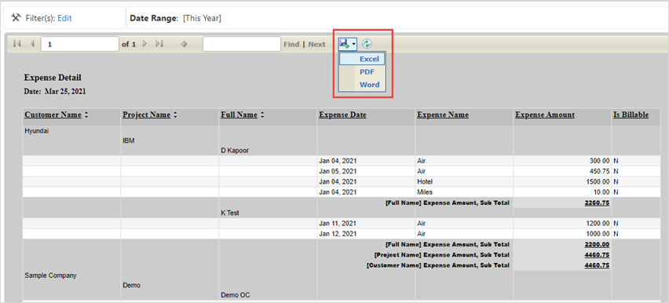Click into the find text field
The height and width of the screenshot is (303, 669).
pyautogui.click(x=242, y=44)
